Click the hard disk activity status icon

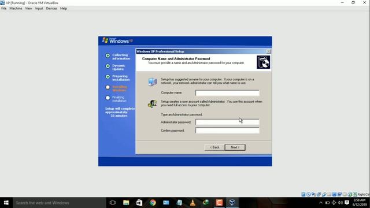(x=303, y=194)
